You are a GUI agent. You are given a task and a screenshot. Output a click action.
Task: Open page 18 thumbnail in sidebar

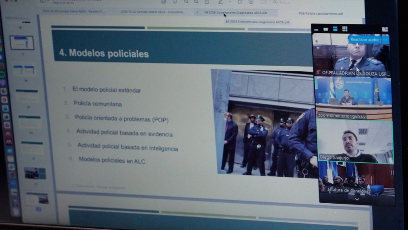[x=27, y=96]
